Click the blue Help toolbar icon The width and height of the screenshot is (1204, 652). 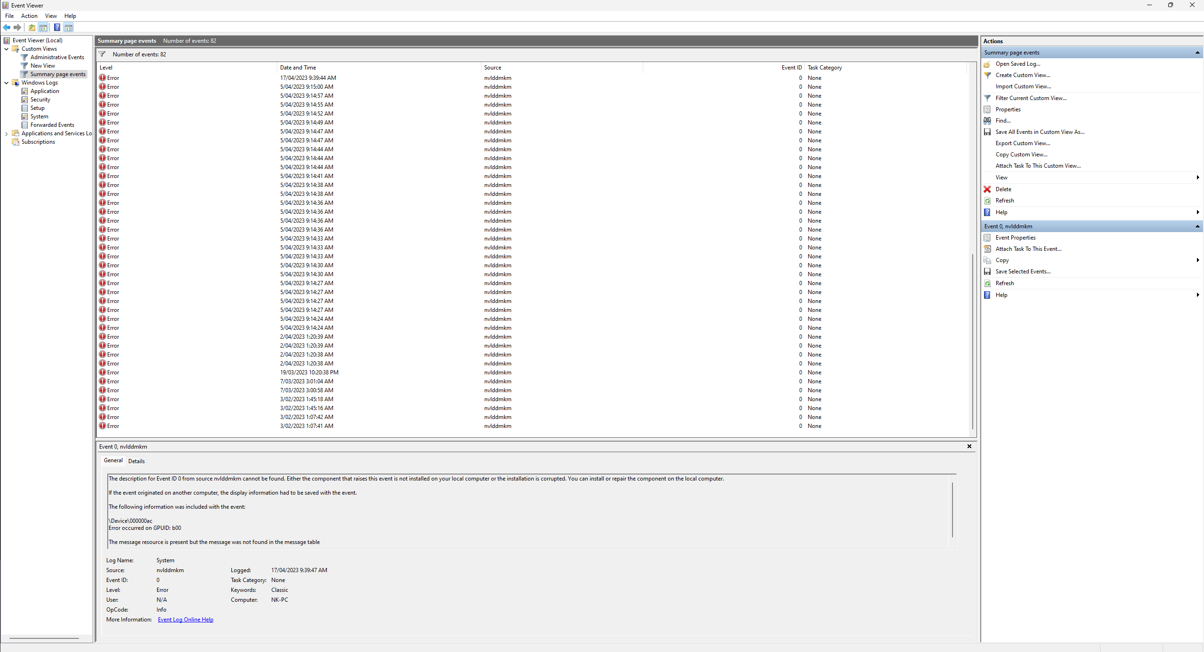pos(57,27)
